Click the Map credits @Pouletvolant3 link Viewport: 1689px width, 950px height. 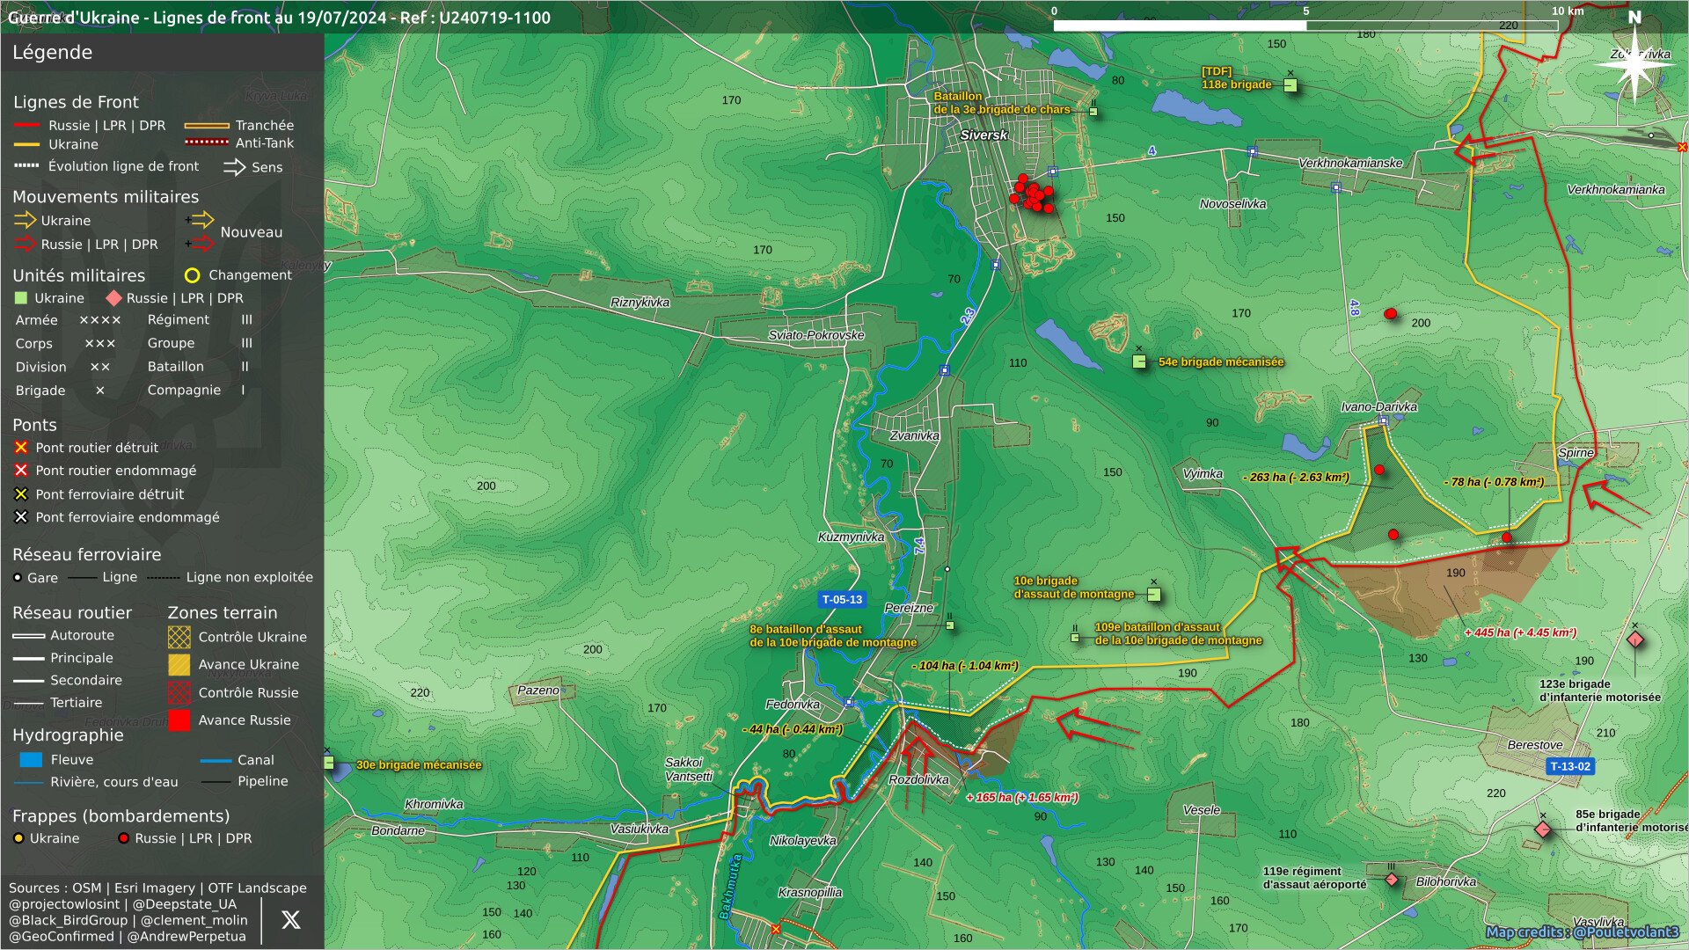click(x=1582, y=932)
